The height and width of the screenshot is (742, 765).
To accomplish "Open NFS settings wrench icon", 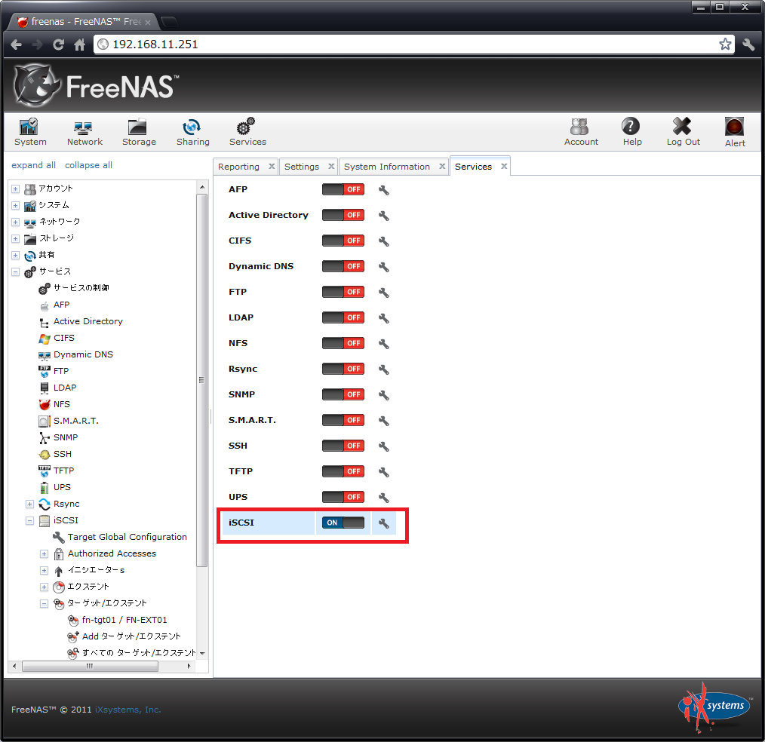I will 384,344.
